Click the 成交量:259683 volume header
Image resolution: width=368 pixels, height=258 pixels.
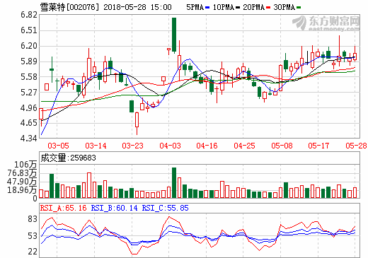tap(68, 158)
